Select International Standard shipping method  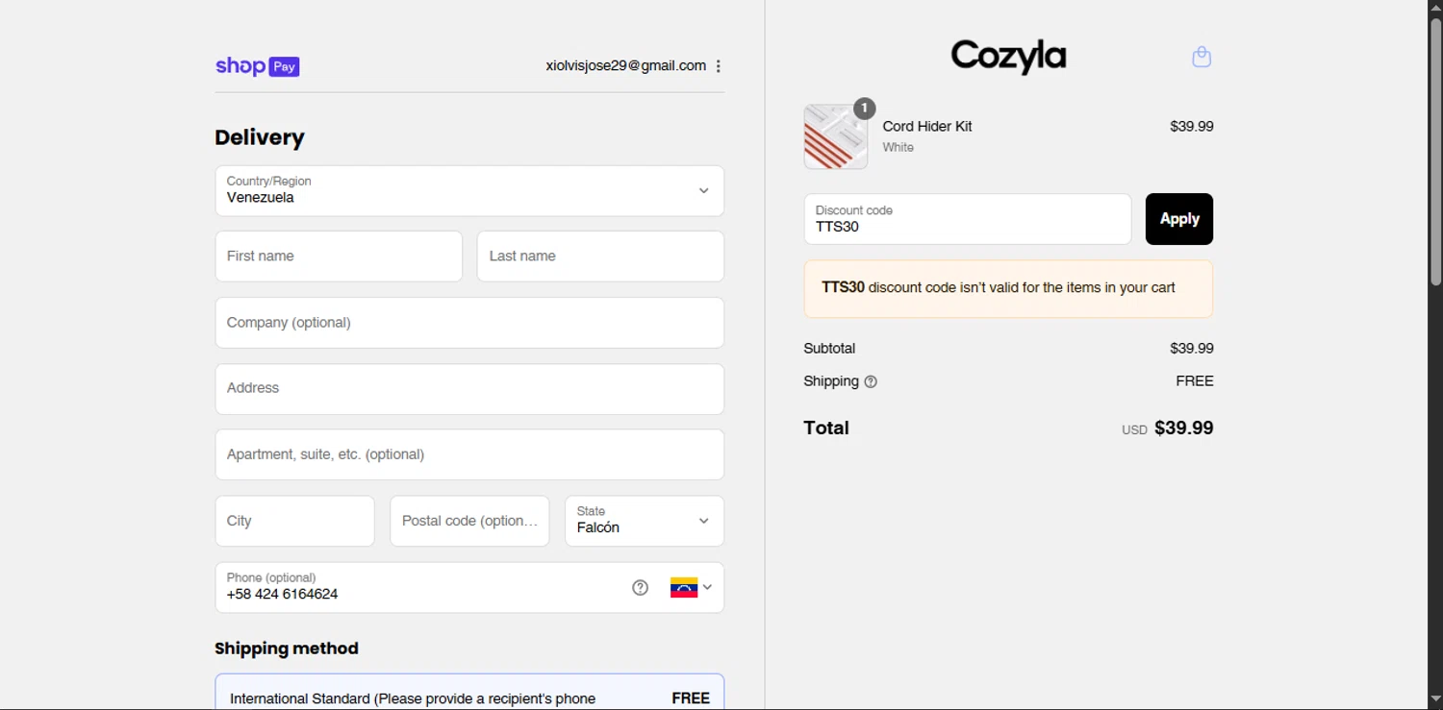[x=469, y=693]
